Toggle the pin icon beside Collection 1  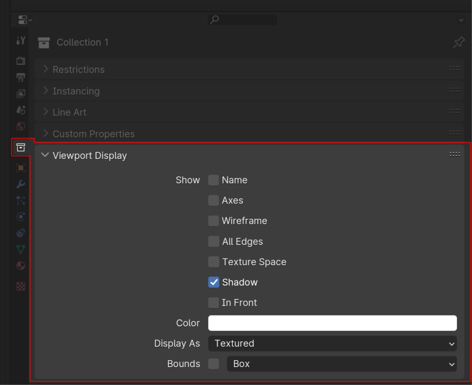click(459, 42)
